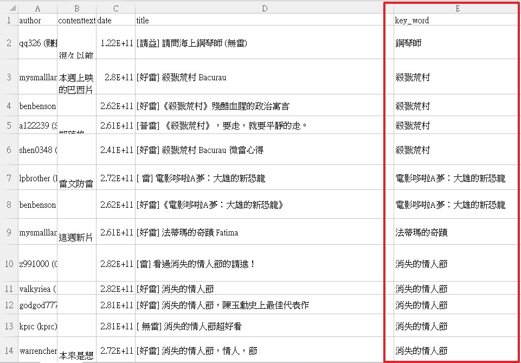Select author cell kprc (kprc)
521x363 pixels.
coord(37,326)
